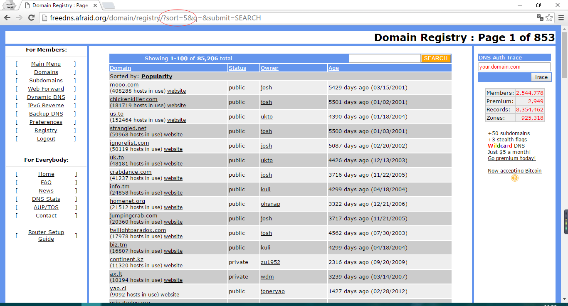The image size is (568, 306).
Task: Open Preferences sidebar link
Action: (46, 122)
